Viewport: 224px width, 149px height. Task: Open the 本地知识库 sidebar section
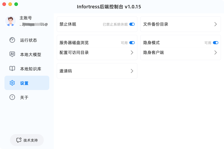point(27,69)
